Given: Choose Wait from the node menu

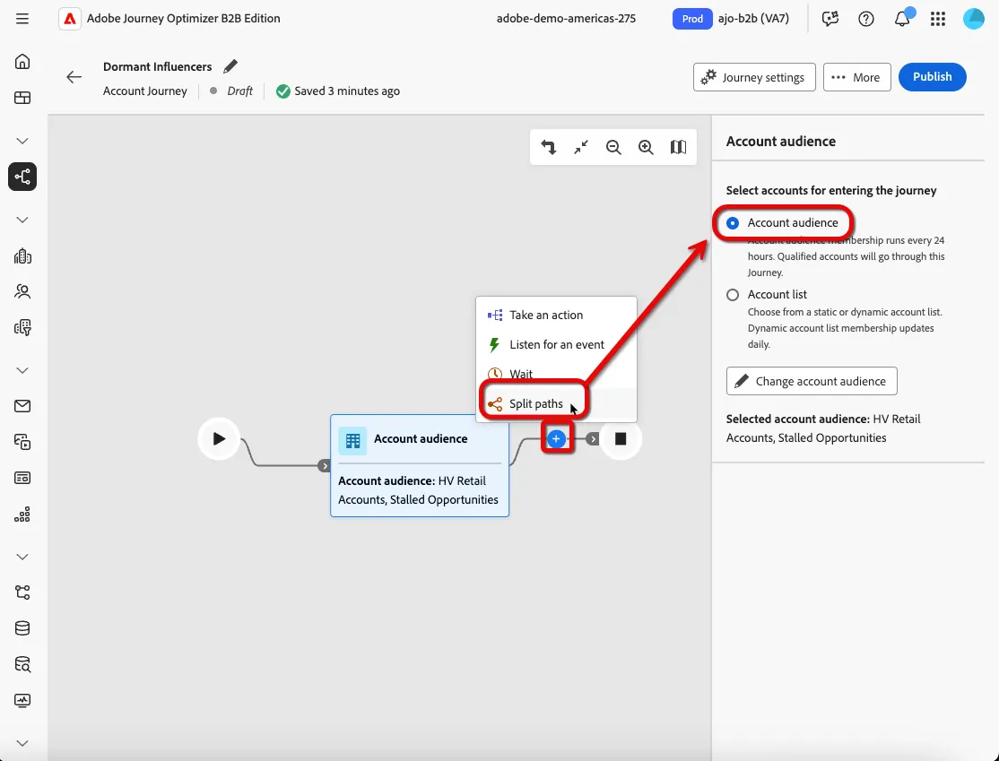Looking at the screenshot, I should click(556, 375).
